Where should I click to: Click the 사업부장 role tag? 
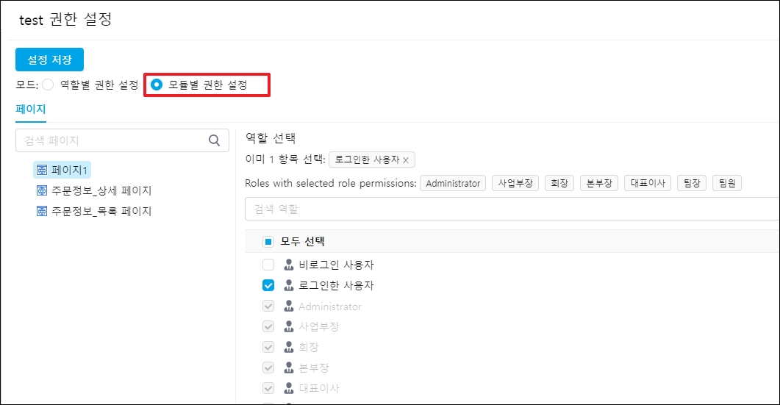point(515,183)
